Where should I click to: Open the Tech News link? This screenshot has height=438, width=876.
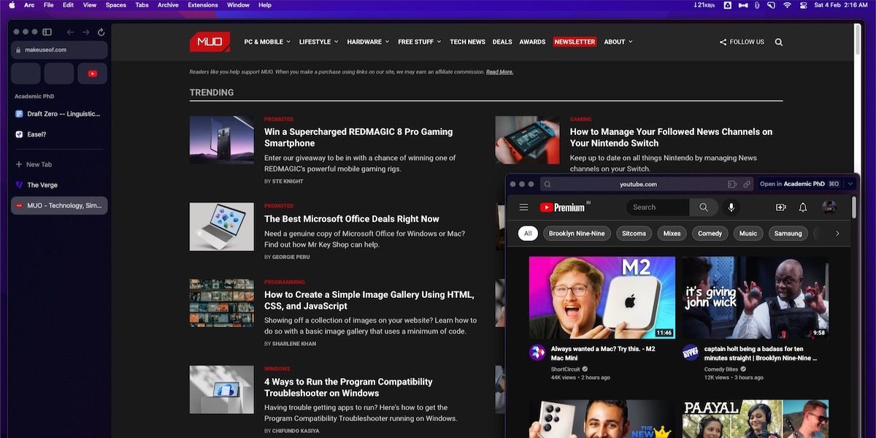click(x=467, y=42)
